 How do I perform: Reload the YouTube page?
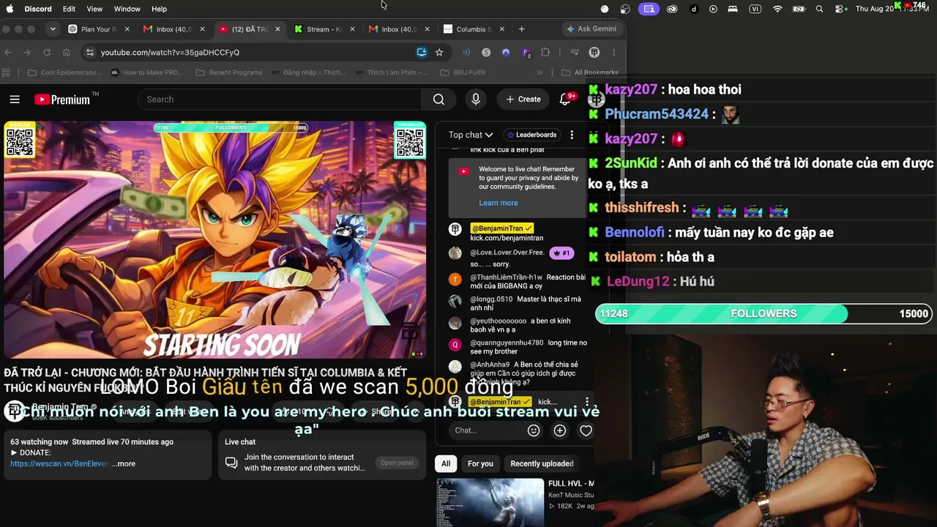click(x=47, y=53)
